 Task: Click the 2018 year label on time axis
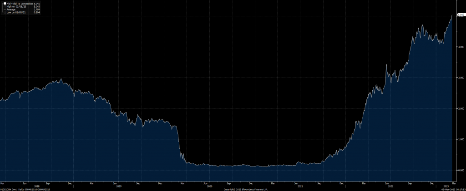(36, 186)
